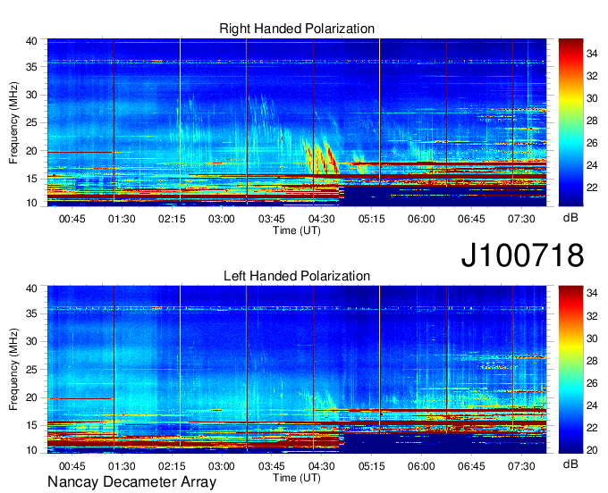The image size is (608, 493).
Task: Click the 20 MHz tick on Left Handed plot
Action: click(31, 397)
